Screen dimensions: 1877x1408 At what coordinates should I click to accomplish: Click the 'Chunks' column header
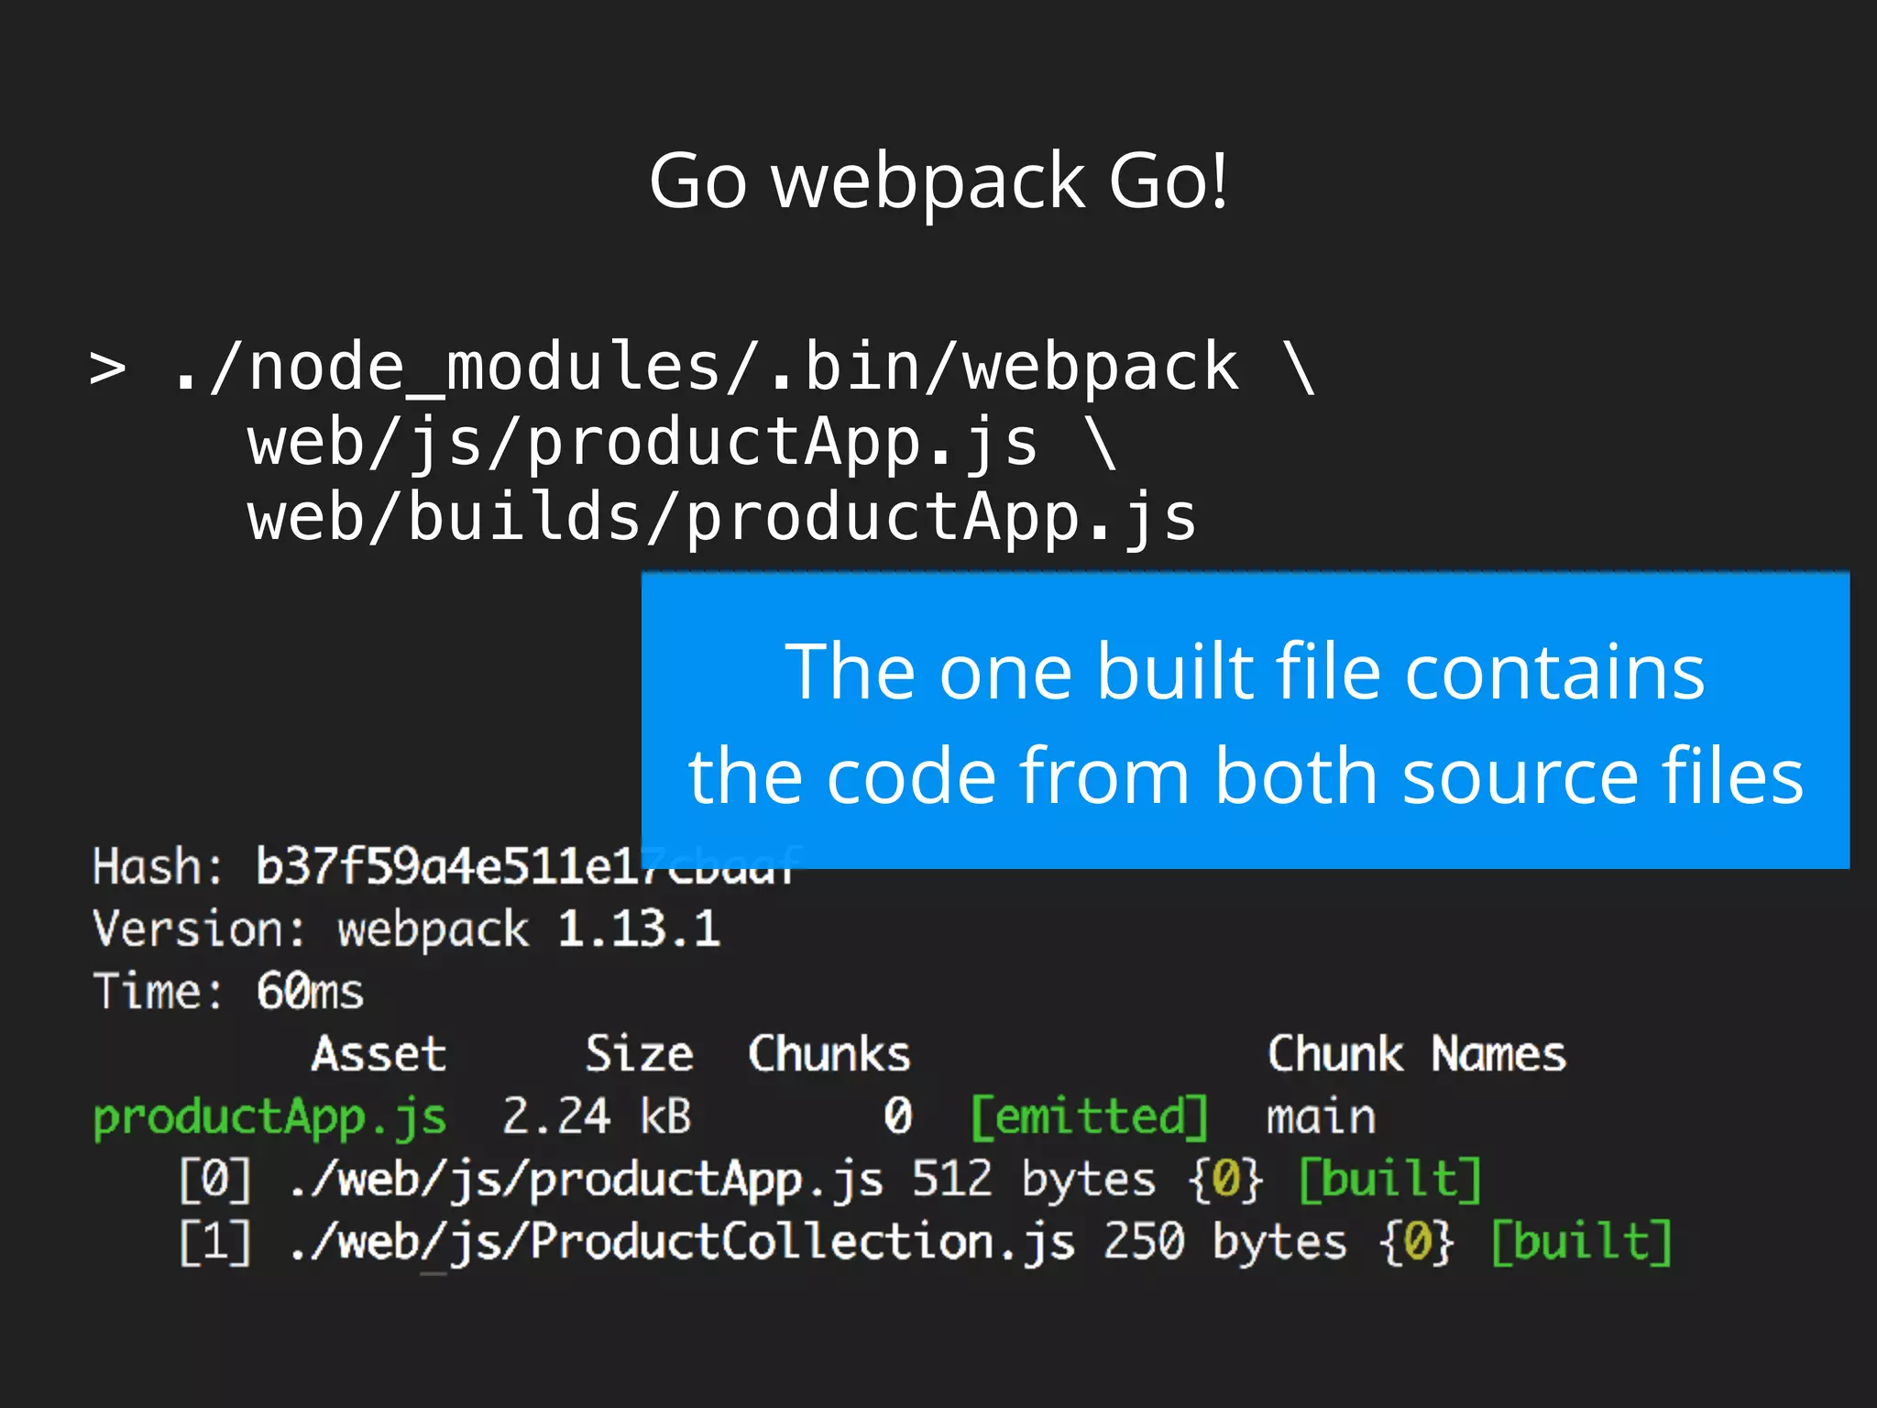[829, 1054]
